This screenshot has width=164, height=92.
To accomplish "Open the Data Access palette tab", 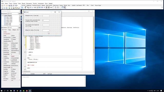I will [56, 5].
